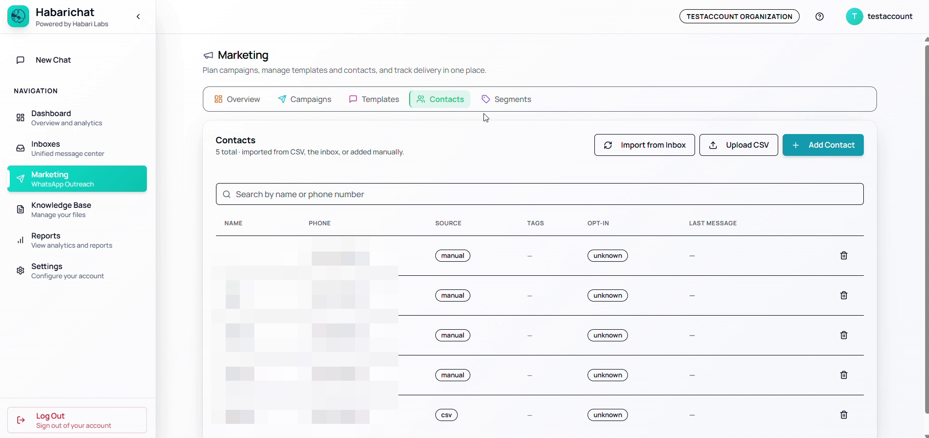Click the Add Contact button
The image size is (929, 438).
823,145
